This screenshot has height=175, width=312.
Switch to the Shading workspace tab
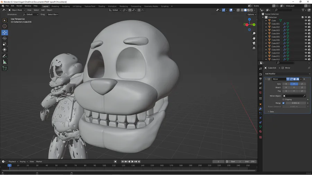pyautogui.click(x=102, y=6)
